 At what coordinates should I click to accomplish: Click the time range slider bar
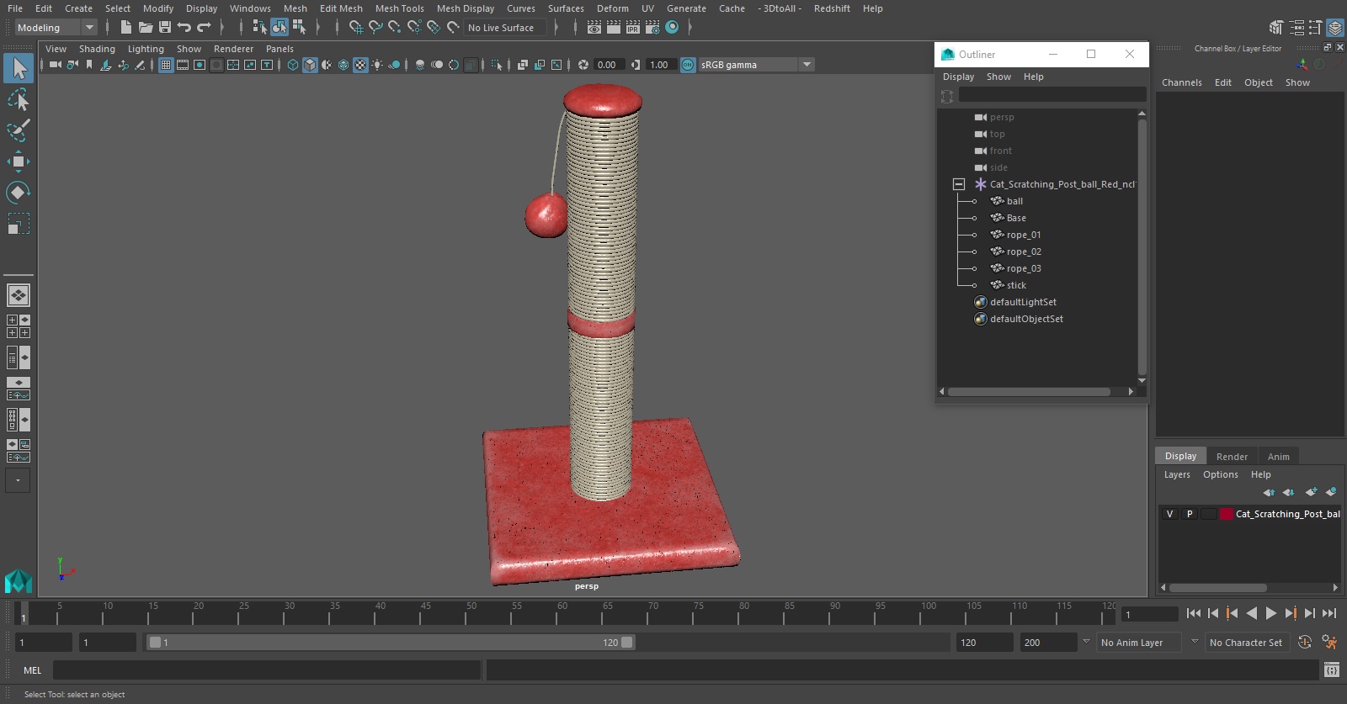tap(391, 642)
